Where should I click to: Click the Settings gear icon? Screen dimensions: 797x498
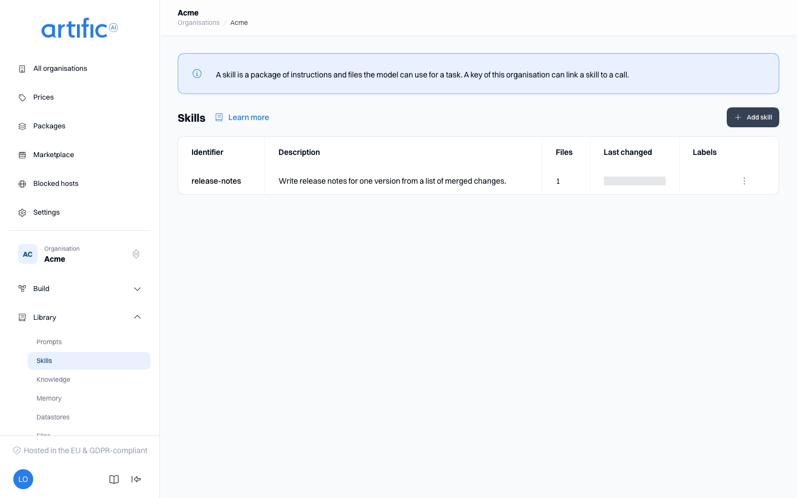[22, 212]
